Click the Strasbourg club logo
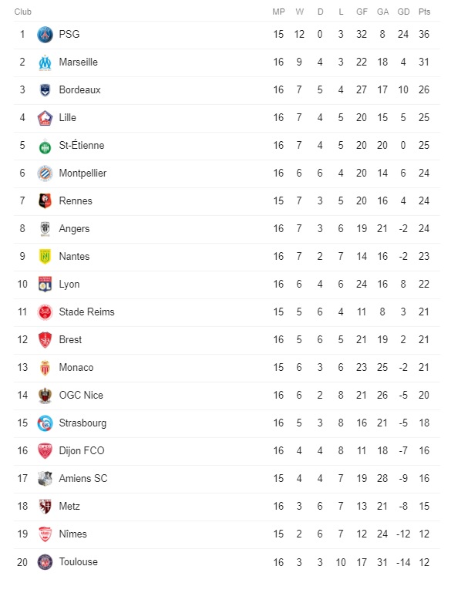Screen dimensions: 451x593 45,423
